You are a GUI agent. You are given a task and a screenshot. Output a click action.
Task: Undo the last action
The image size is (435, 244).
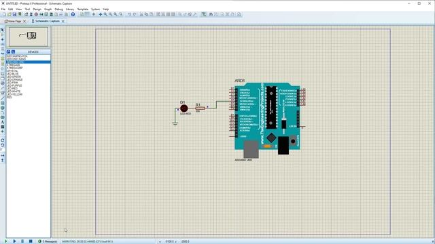pyautogui.click(x=130, y=14)
